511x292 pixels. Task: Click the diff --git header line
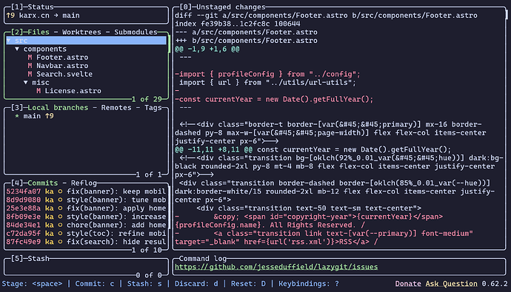tap(326, 16)
